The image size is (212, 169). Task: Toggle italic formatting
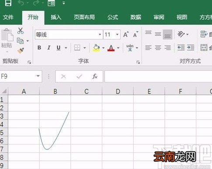pyautogui.click(x=49, y=48)
